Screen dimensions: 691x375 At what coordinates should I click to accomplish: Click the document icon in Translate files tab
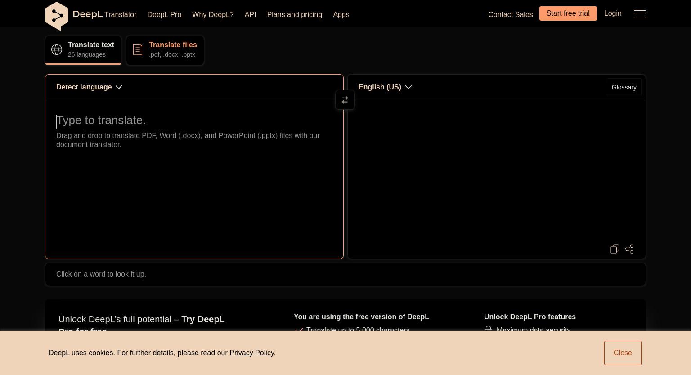(138, 49)
